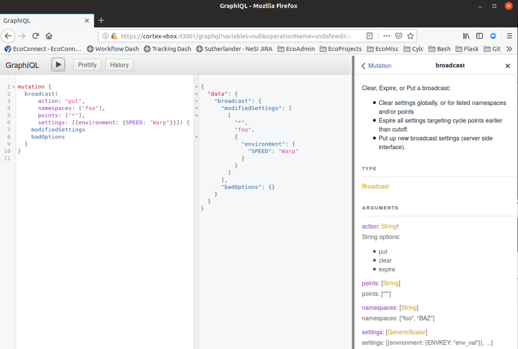Click "Warp" value in query editor
Image resolution: width=518 pixels, height=349 pixels.
(159, 123)
